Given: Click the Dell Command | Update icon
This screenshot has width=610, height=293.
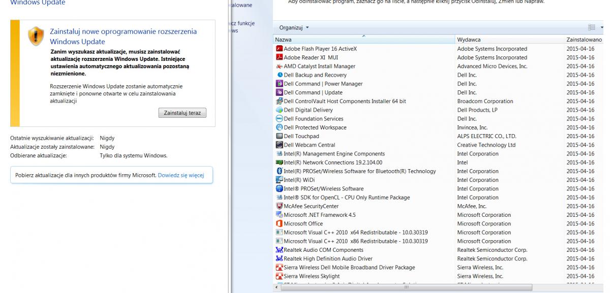Looking at the screenshot, I should pyautogui.click(x=279, y=92).
